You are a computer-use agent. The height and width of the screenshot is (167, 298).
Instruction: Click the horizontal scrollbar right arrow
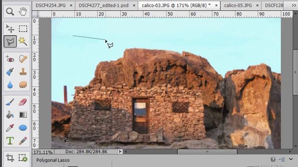290,152
